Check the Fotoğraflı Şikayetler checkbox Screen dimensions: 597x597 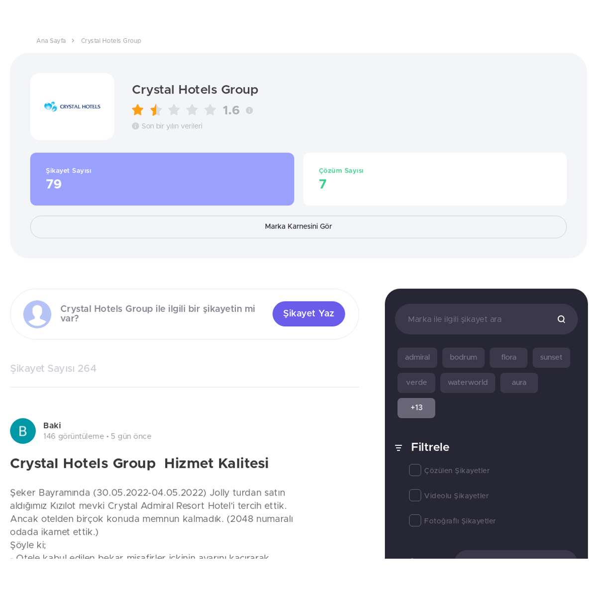pos(415,520)
